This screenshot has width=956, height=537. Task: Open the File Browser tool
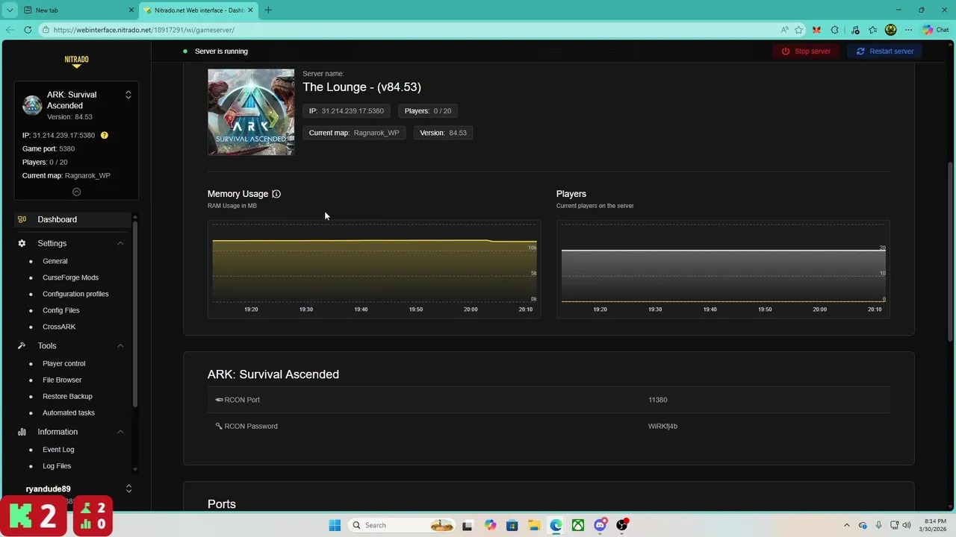click(x=62, y=380)
